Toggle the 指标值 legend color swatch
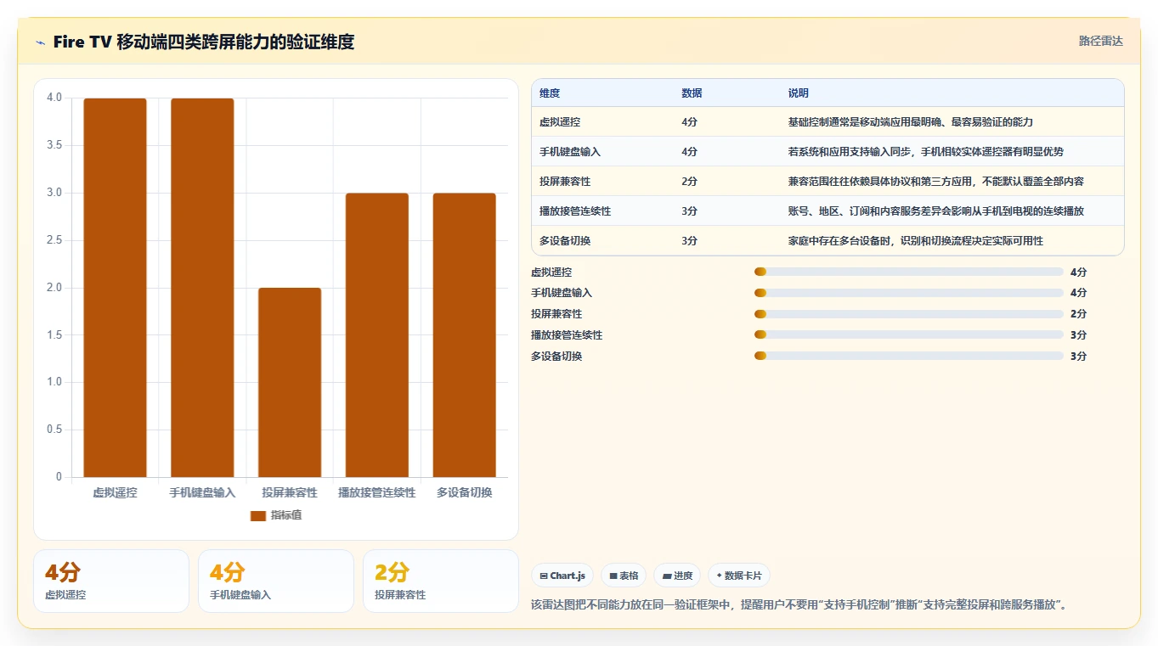1158x646 pixels. pyautogui.click(x=258, y=515)
